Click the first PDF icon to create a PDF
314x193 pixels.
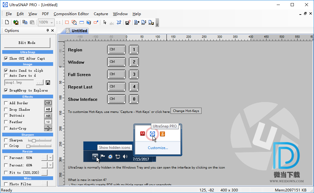click(136, 22)
